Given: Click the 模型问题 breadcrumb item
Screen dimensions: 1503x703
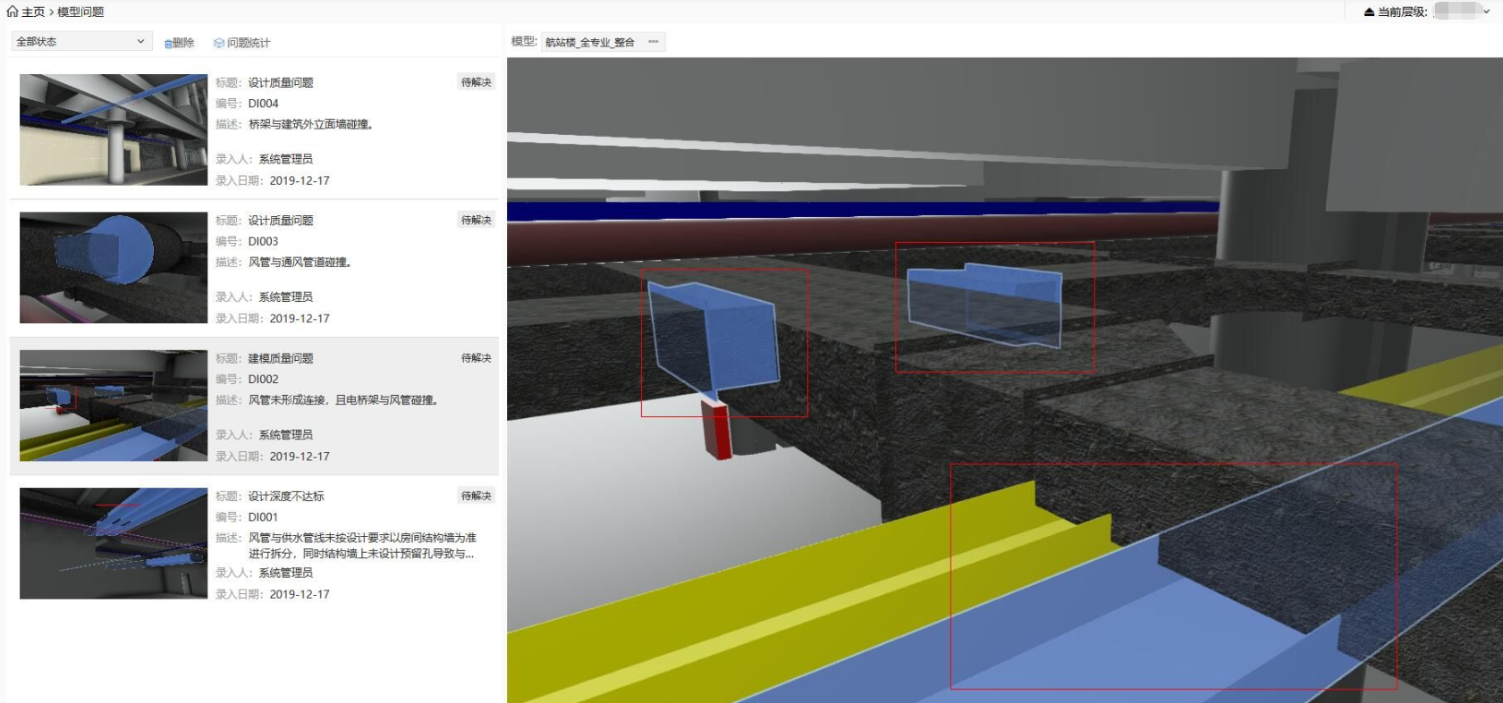Looking at the screenshot, I should pos(80,12).
